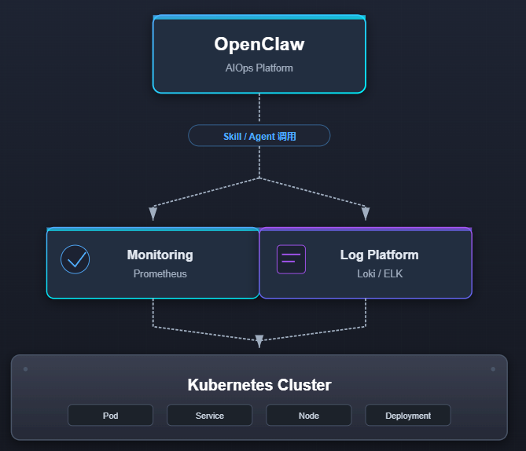Image resolution: width=526 pixels, height=451 pixels.
Task: Click the OpenClaw title text
Action: pyautogui.click(x=259, y=44)
